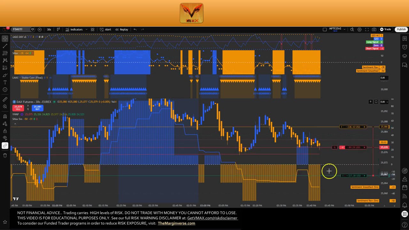Open the Fibonacci retracement tool
This screenshot has height=230, width=409.
click(x=5, y=53)
